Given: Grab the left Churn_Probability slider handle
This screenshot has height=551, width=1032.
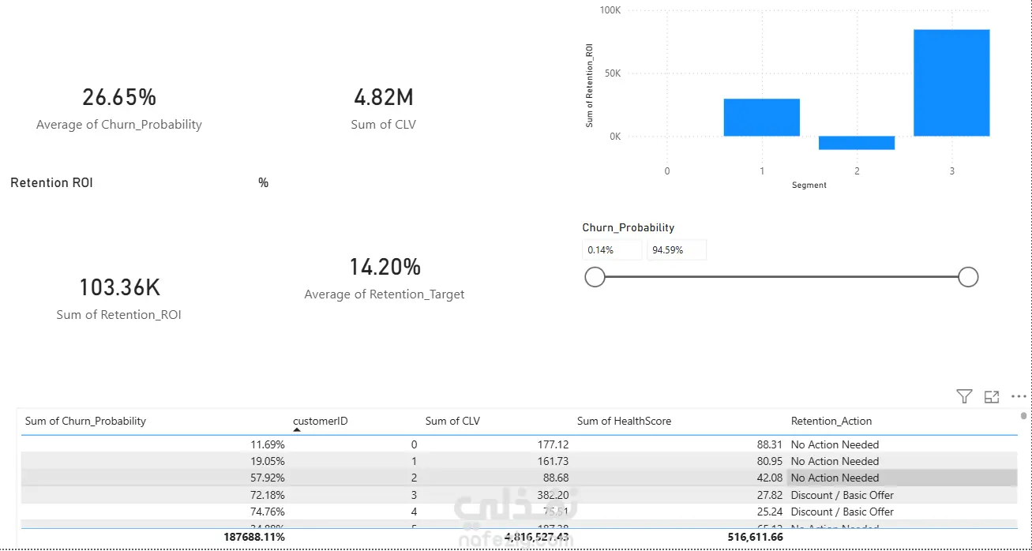Looking at the screenshot, I should [x=595, y=277].
